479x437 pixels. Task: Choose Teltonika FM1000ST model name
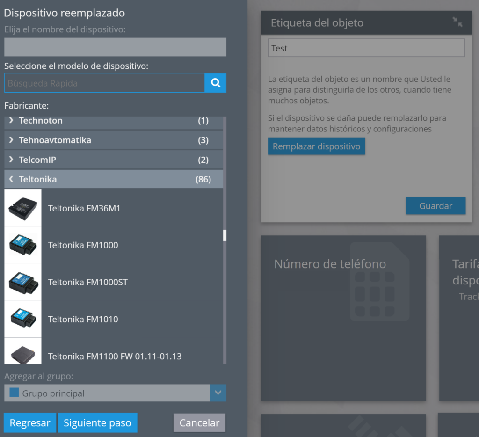88,282
